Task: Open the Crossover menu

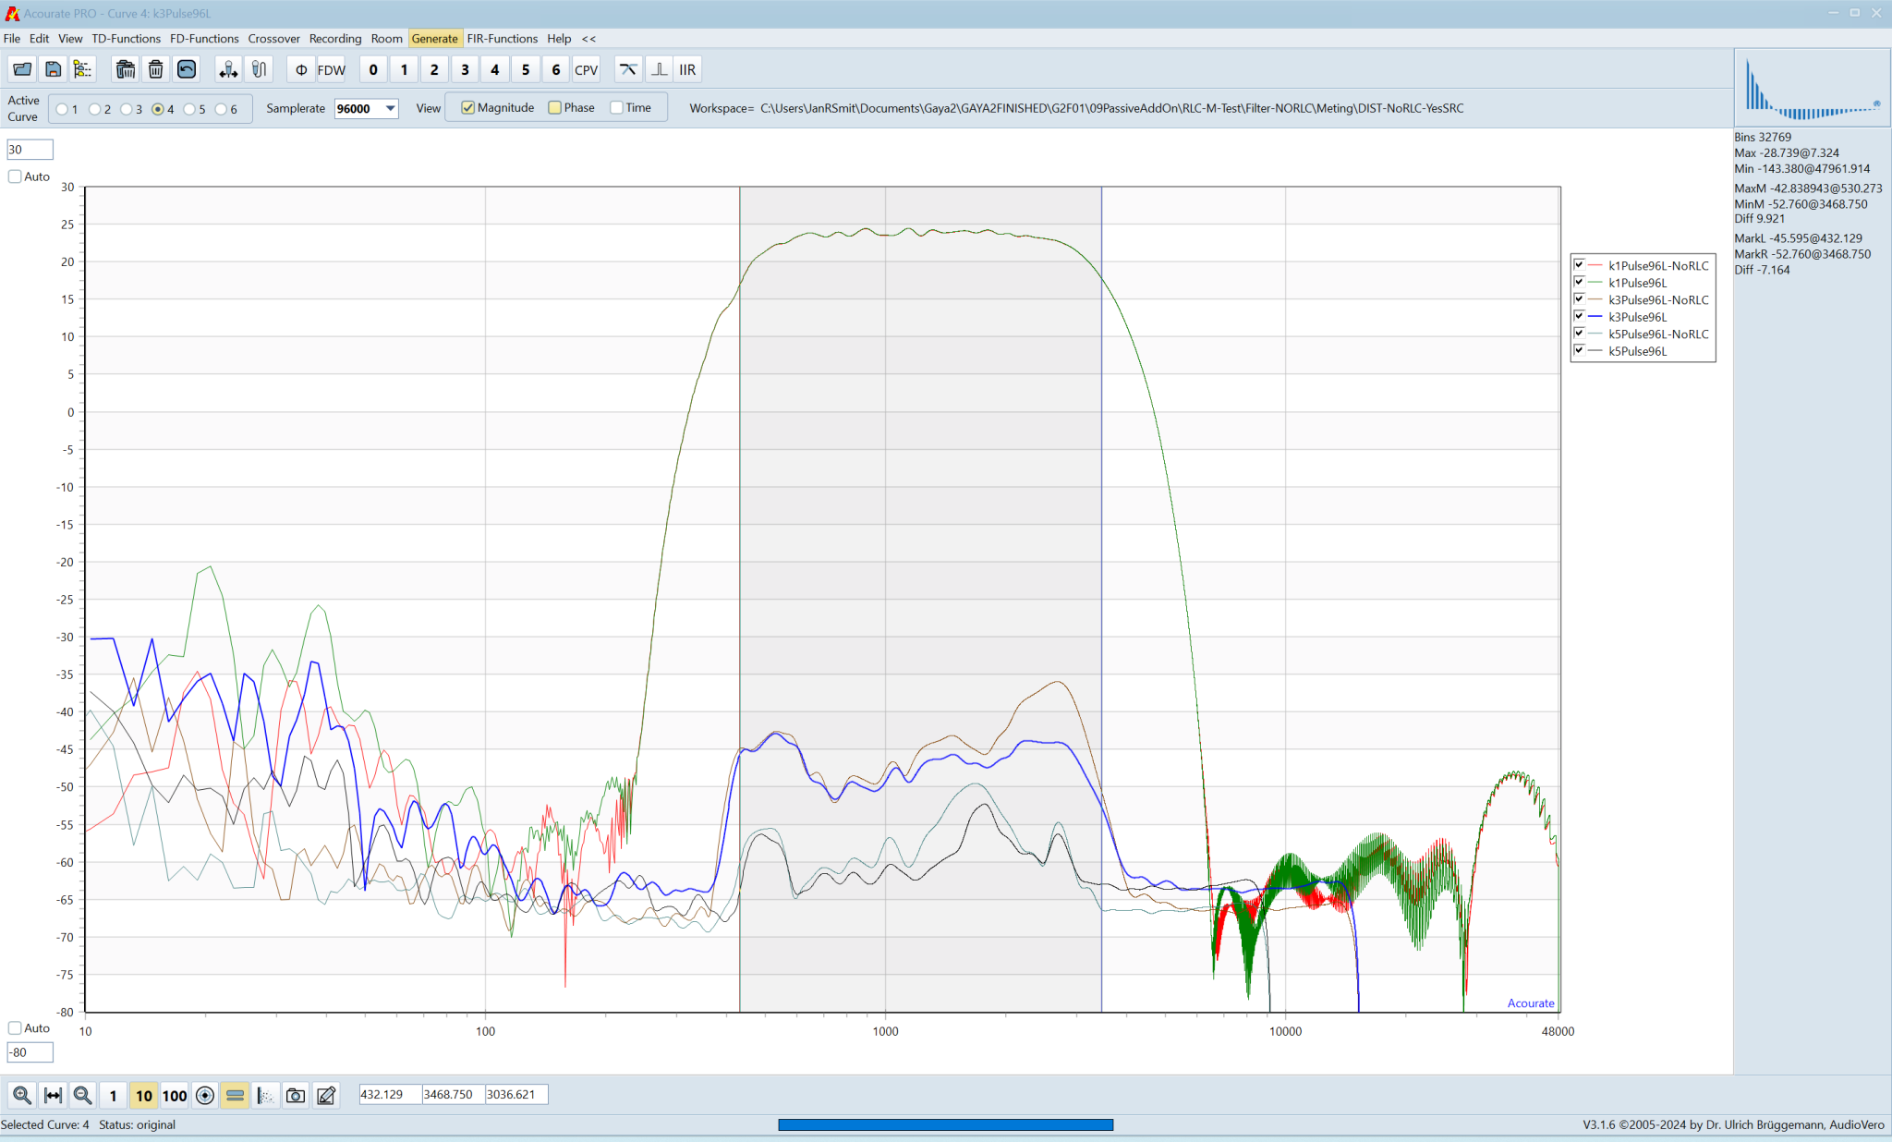Action: click(x=273, y=39)
